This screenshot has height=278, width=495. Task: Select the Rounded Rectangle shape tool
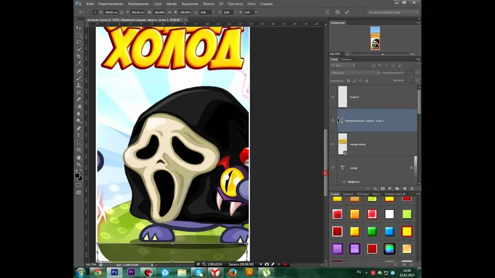tap(79, 150)
